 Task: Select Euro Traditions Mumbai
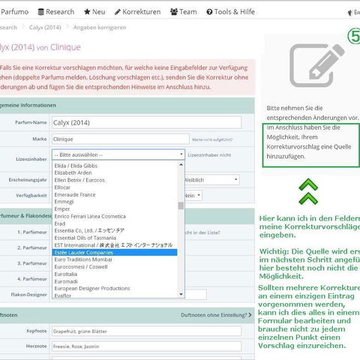pos(115,259)
